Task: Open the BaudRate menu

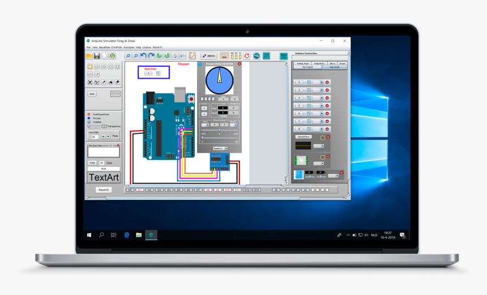Action: click(x=104, y=47)
